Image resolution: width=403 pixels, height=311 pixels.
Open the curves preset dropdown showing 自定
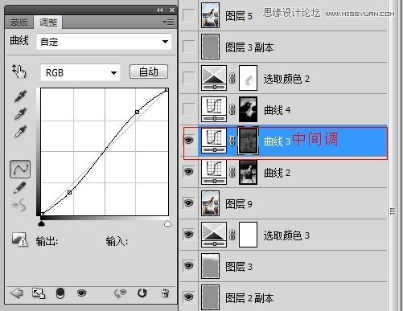(104, 42)
